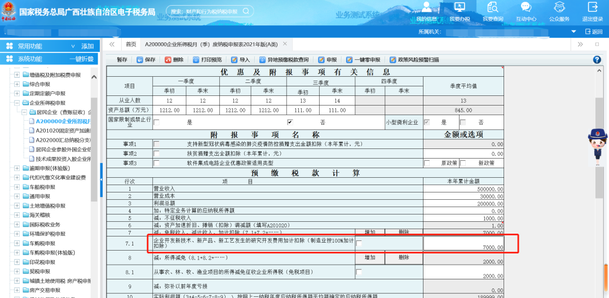Click 营业收入 amount field 500000.00
The width and height of the screenshot is (609, 298).
(x=464, y=189)
